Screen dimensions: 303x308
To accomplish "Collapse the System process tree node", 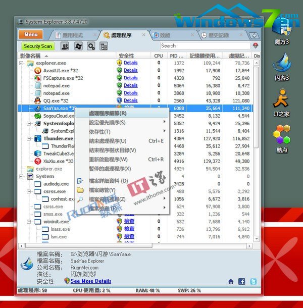I will coord(21,176).
